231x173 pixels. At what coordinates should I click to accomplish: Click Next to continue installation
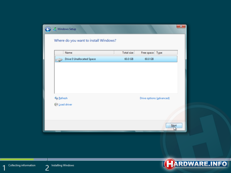[174, 125]
